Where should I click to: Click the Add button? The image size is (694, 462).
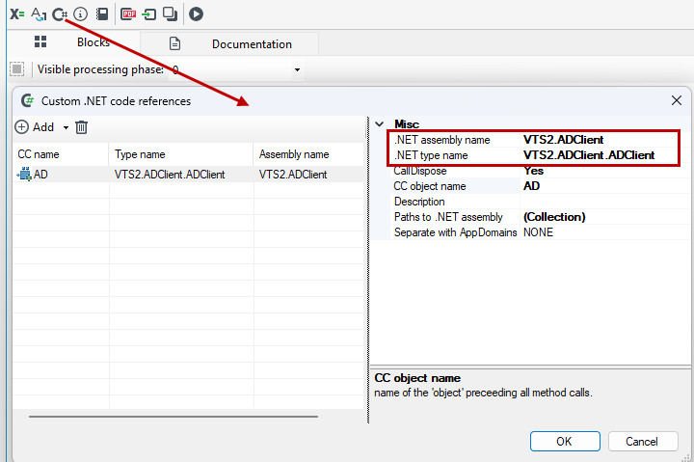pyautogui.click(x=35, y=127)
